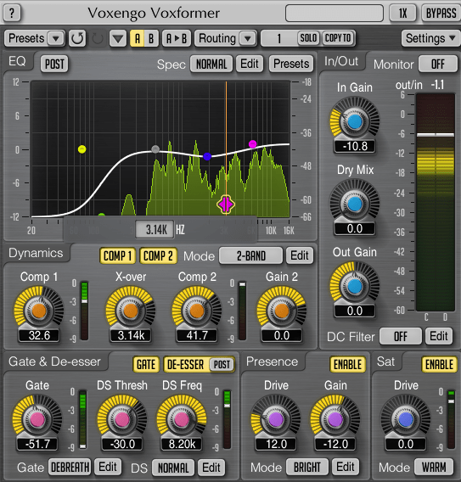Image resolution: width=461 pixels, height=482 pixels.
Task: Open the Dynamics 2-BAND mode selector
Action: [x=251, y=255]
